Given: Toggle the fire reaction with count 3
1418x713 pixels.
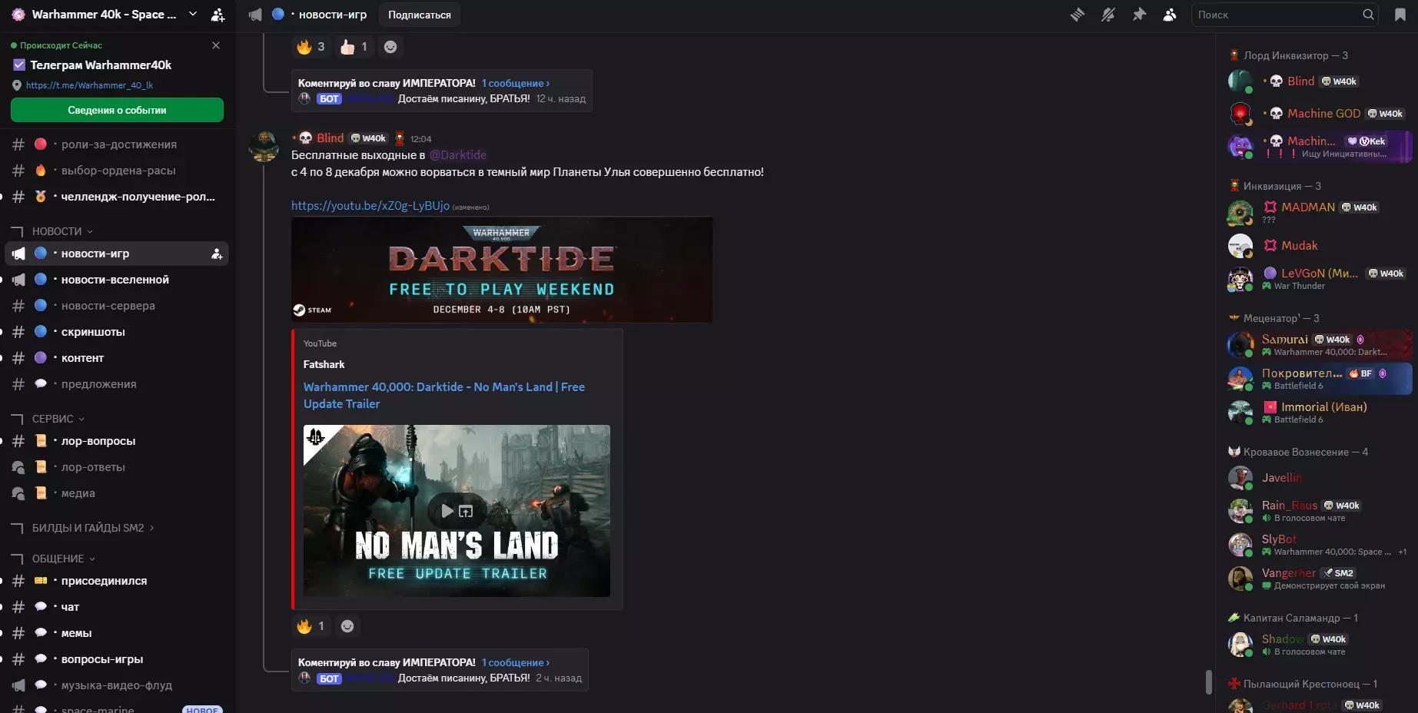Looking at the screenshot, I should click(x=310, y=47).
